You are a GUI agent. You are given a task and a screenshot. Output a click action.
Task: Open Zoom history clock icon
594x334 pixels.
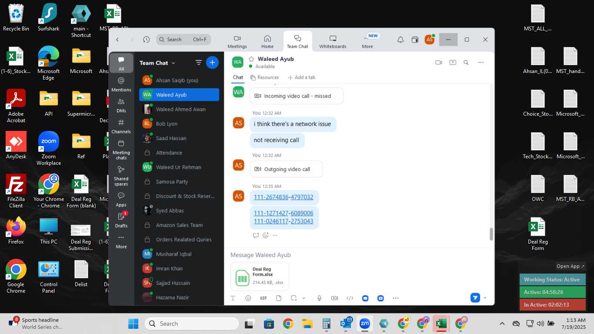pos(147,40)
